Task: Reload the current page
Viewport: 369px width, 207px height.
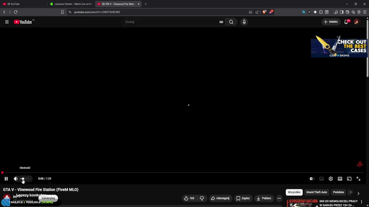Action: tap(16, 12)
